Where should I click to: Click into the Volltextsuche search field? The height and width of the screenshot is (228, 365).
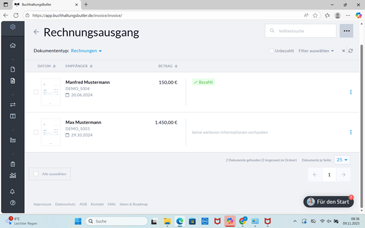300,31
